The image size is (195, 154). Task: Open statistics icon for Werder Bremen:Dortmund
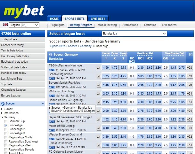pyautogui.click(x=99, y=137)
